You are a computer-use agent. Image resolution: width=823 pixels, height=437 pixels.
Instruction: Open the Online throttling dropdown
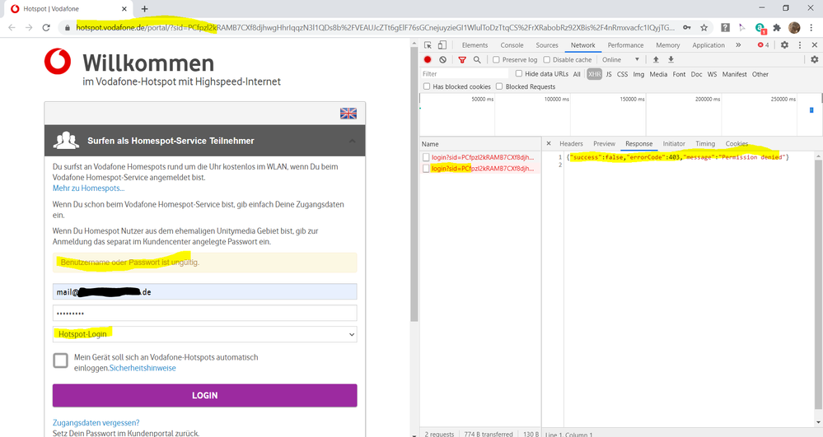621,60
